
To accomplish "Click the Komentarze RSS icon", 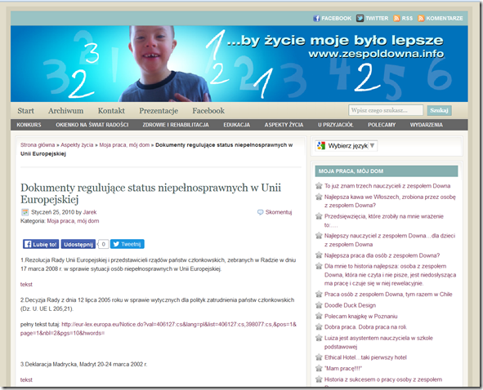I will 421,18.
